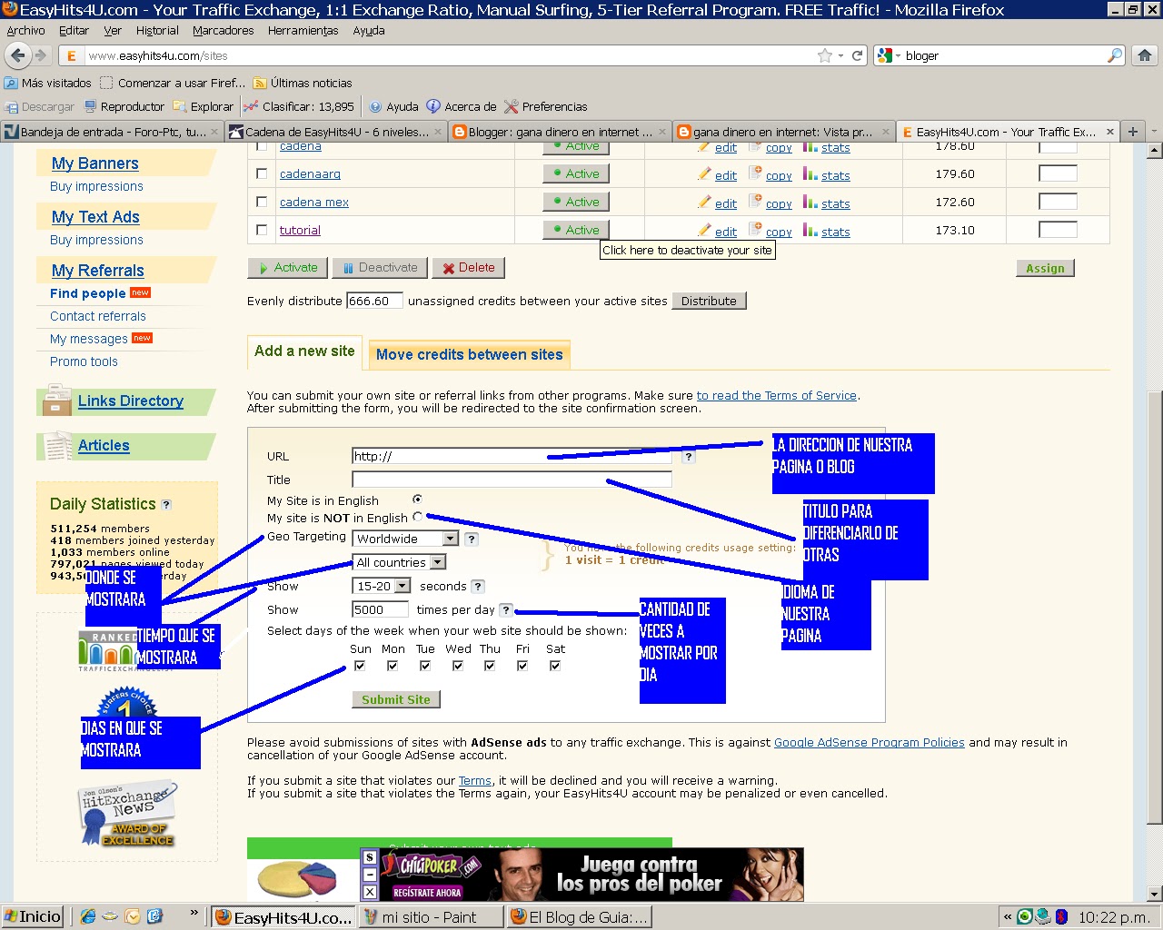Click the edit pencil icon for cadena mex
This screenshot has width=1163, height=930.
coord(704,202)
